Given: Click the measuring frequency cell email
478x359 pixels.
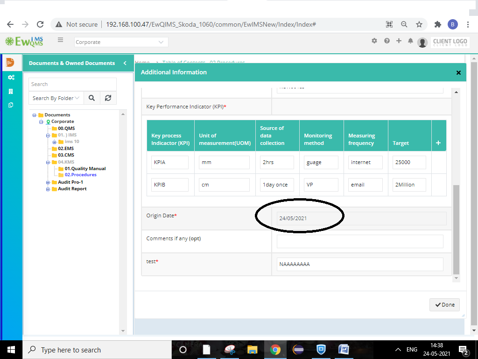Looking at the screenshot, I should (366, 185).
